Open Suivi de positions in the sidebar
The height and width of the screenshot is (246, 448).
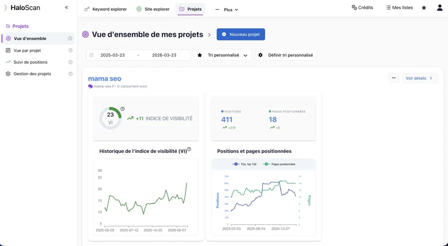coord(31,62)
